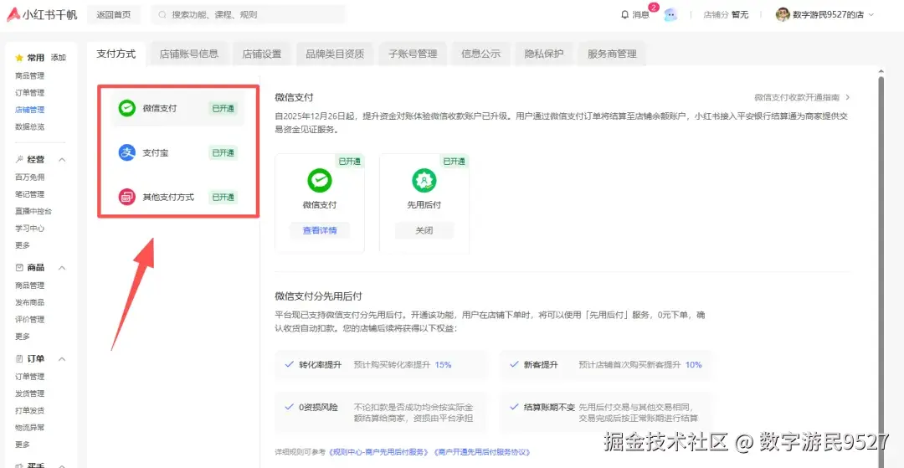Collapse the 经营 sidebar section
Viewport: 904px width, 468px height.
coord(62,160)
